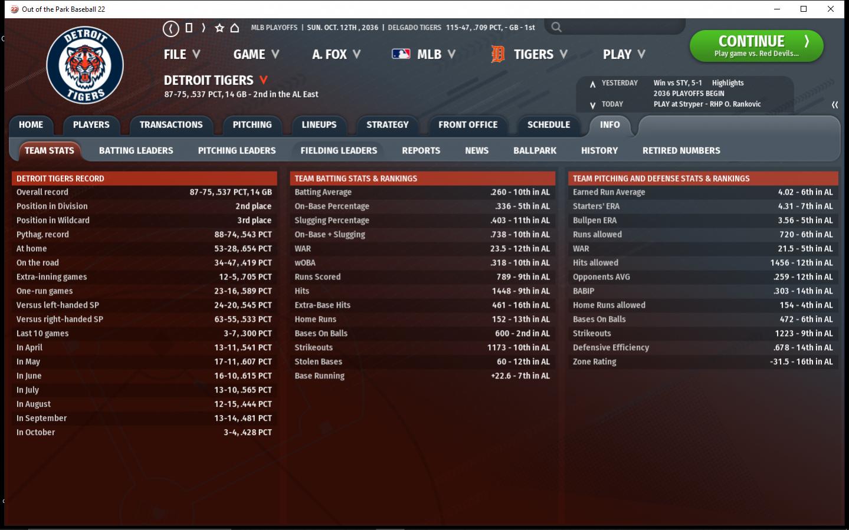
Task: Click the up arrow beside YESTERDAY
Action: click(x=592, y=84)
